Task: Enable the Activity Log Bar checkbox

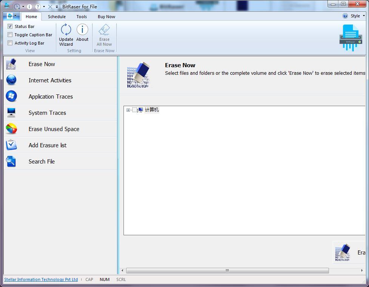Action: click(10, 43)
